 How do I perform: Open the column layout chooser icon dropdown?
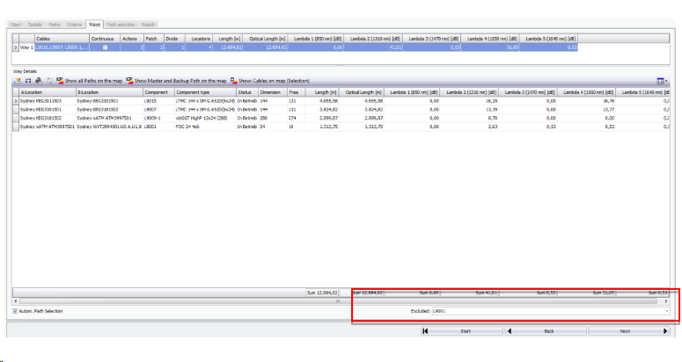coord(663,81)
